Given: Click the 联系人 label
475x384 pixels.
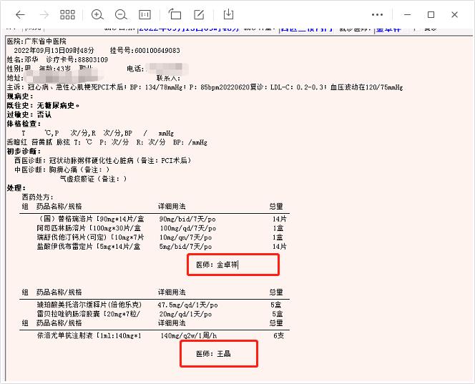Looking at the screenshot, I should (x=167, y=78).
